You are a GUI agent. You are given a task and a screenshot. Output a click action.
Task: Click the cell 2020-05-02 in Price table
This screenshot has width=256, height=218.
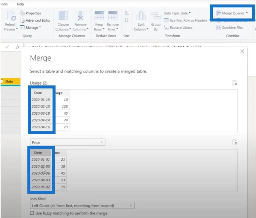click(x=41, y=187)
